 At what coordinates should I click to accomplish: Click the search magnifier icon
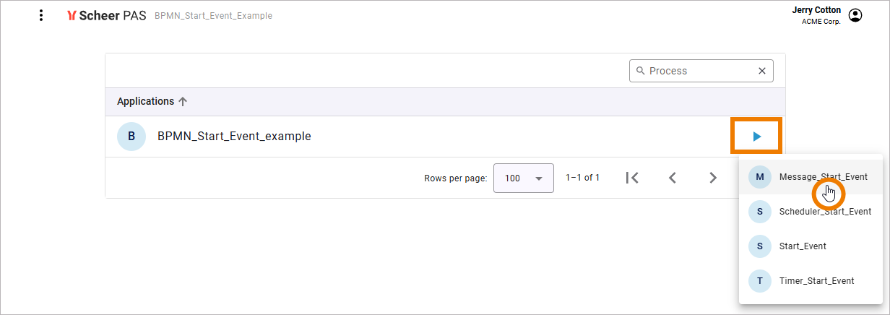[x=640, y=71]
